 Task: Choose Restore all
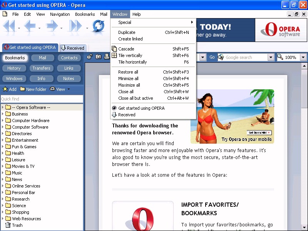pyautogui.click(x=153, y=72)
